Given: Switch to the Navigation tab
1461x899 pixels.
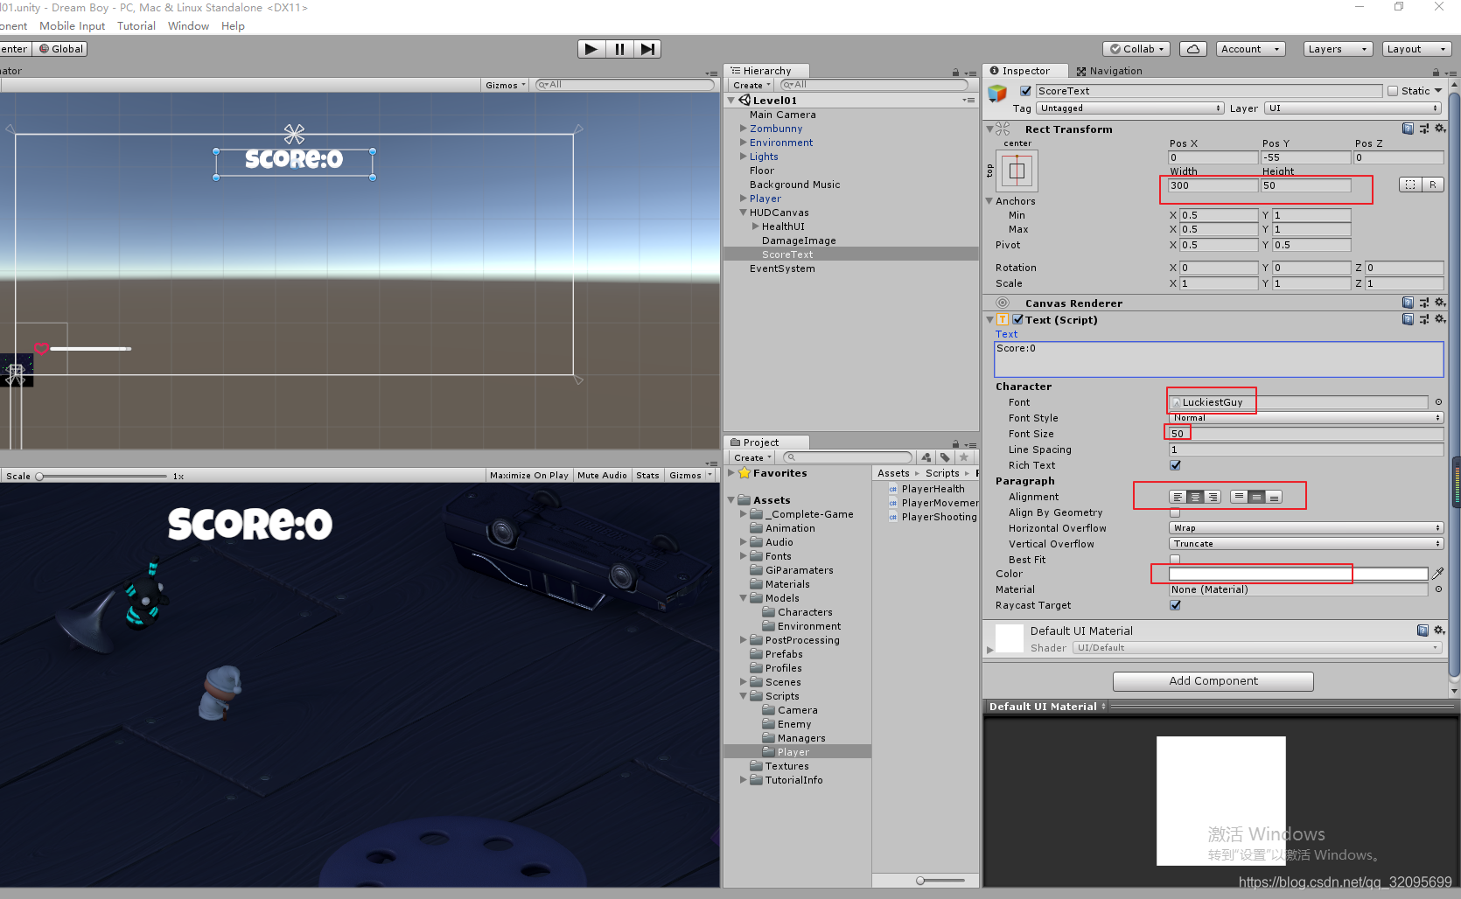Looking at the screenshot, I should [1109, 71].
